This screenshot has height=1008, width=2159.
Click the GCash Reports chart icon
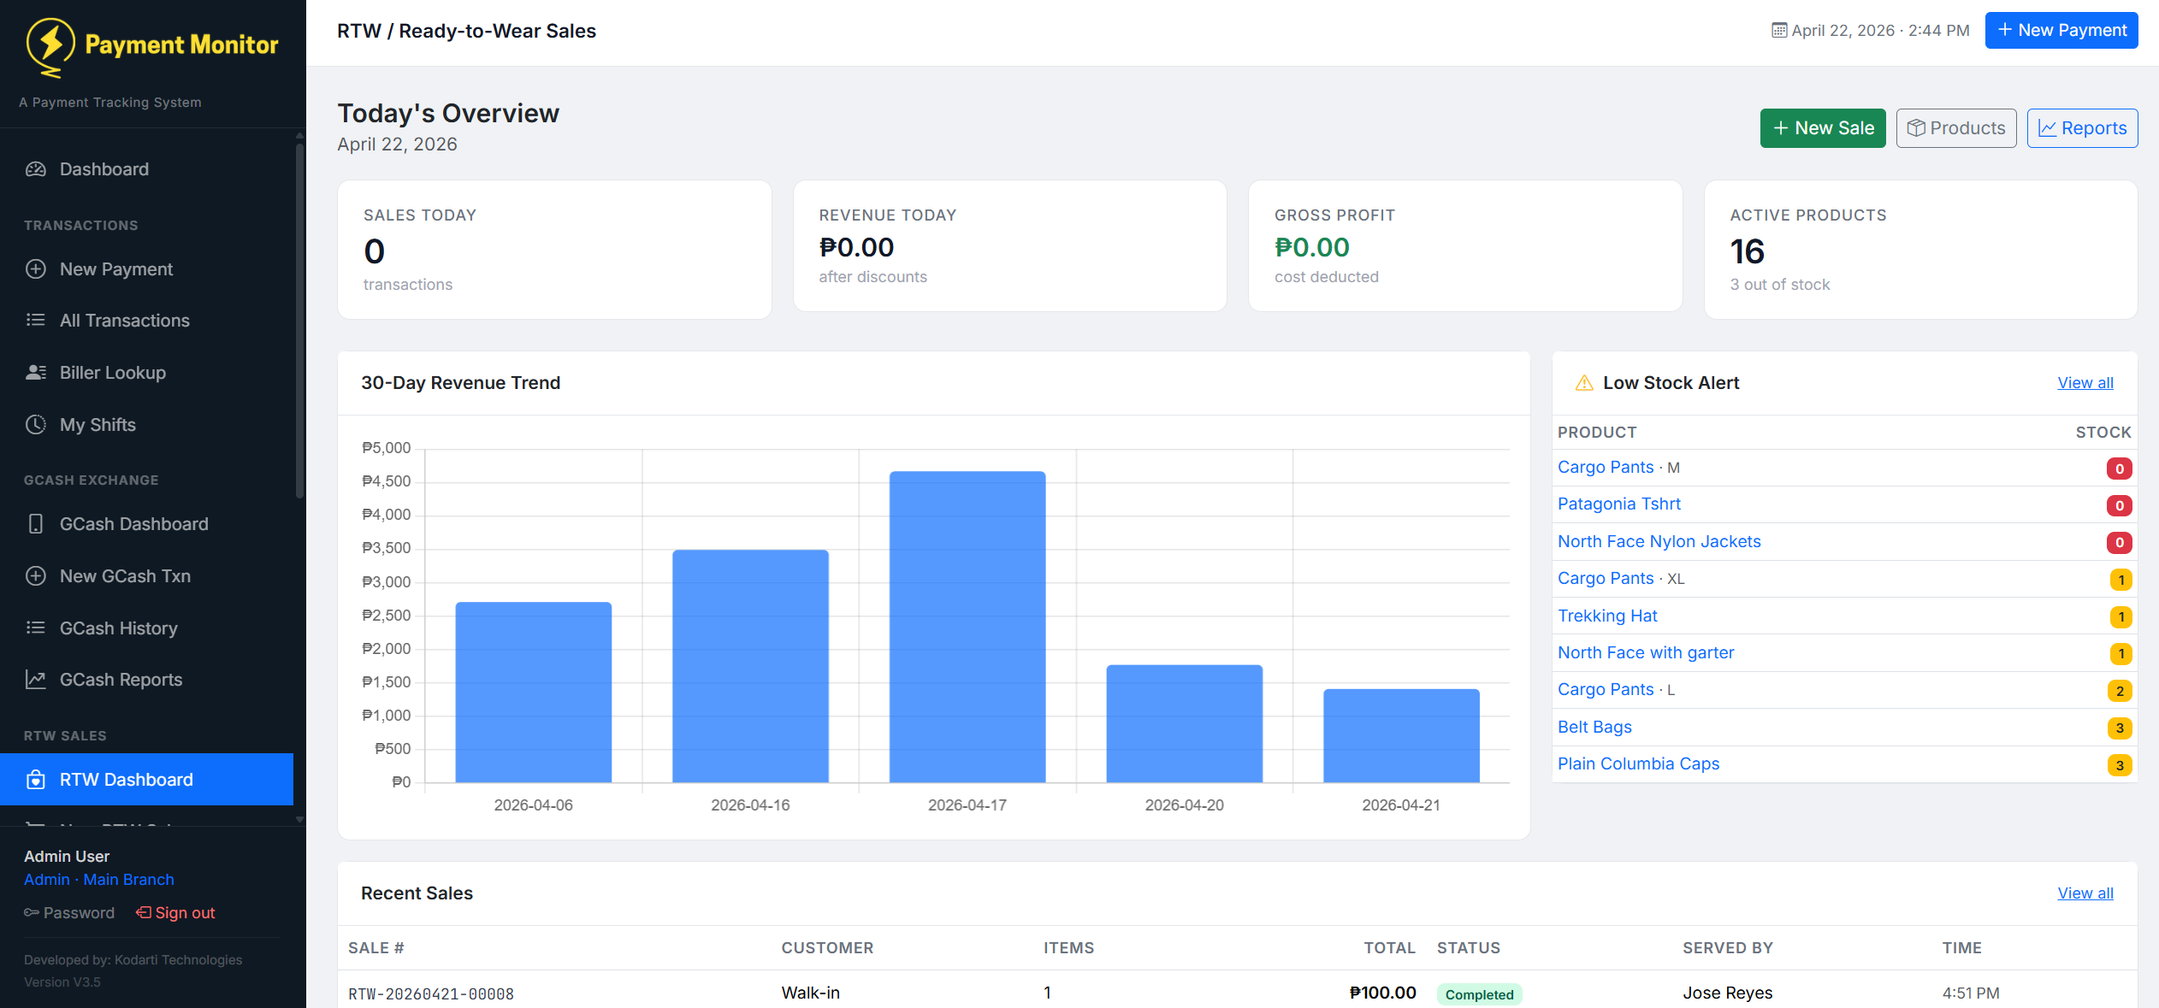click(x=35, y=679)
